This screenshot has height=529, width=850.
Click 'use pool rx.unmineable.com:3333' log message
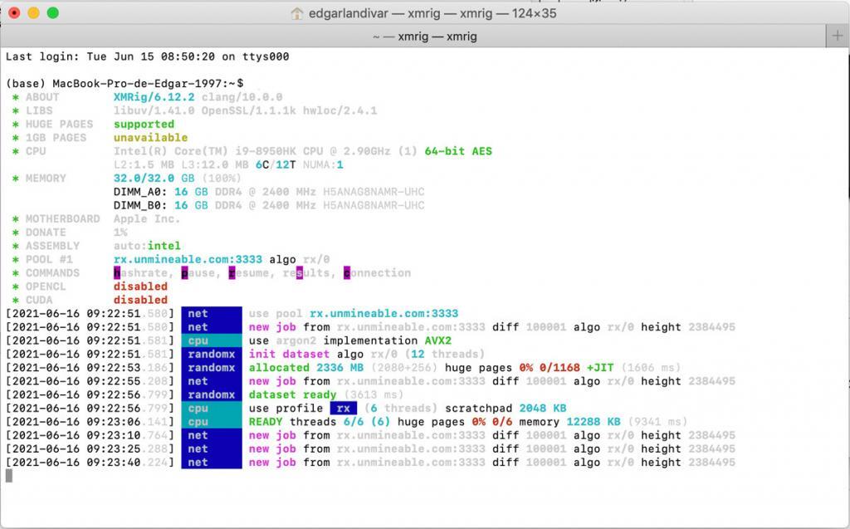[354, 314]
